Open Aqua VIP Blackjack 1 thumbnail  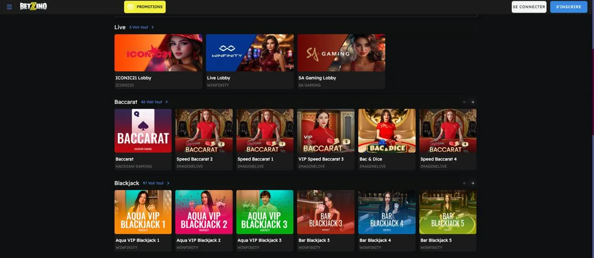(x=143, y=212)
